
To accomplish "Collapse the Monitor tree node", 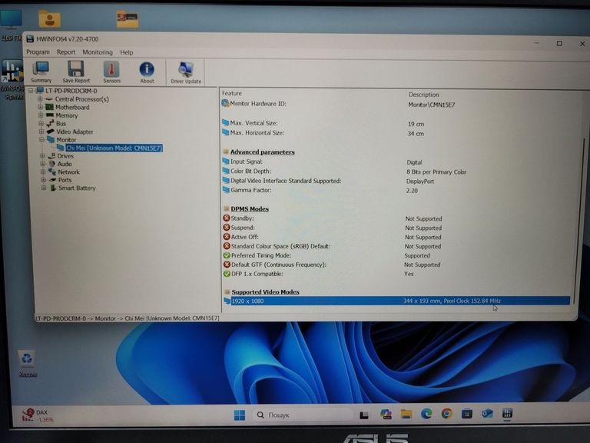I will click(41, 139).
